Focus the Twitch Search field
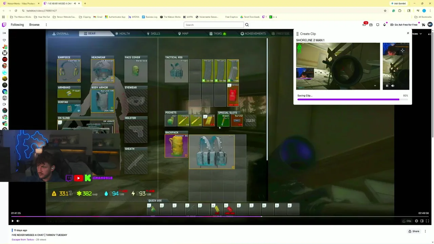Viewport: 434px width, 244px height. (214, 25)
